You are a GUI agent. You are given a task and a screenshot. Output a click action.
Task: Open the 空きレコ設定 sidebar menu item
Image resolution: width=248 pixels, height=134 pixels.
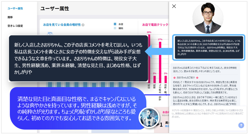[x=15, y=26]
